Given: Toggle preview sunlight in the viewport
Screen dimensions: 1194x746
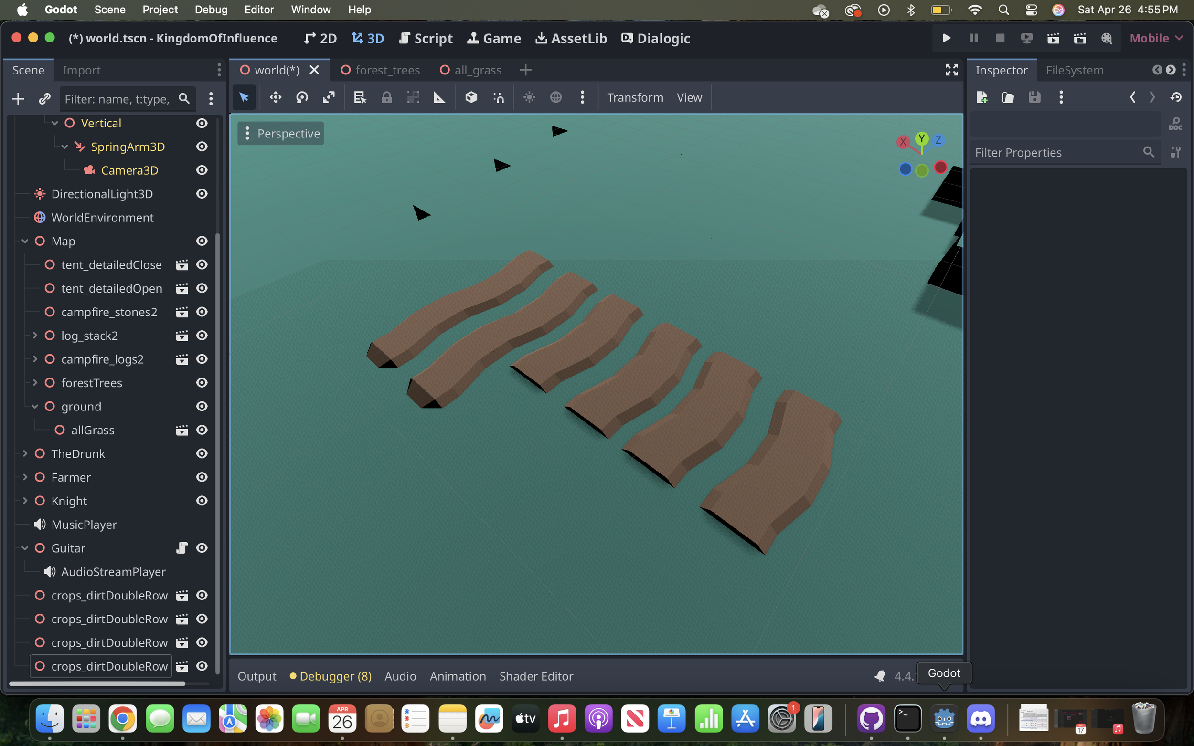Looking at the screenshot, I should click(530, 97).
